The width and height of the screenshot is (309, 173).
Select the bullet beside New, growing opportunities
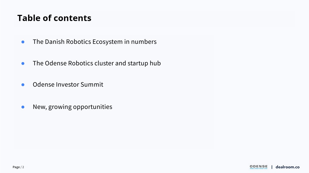[23, 107]
